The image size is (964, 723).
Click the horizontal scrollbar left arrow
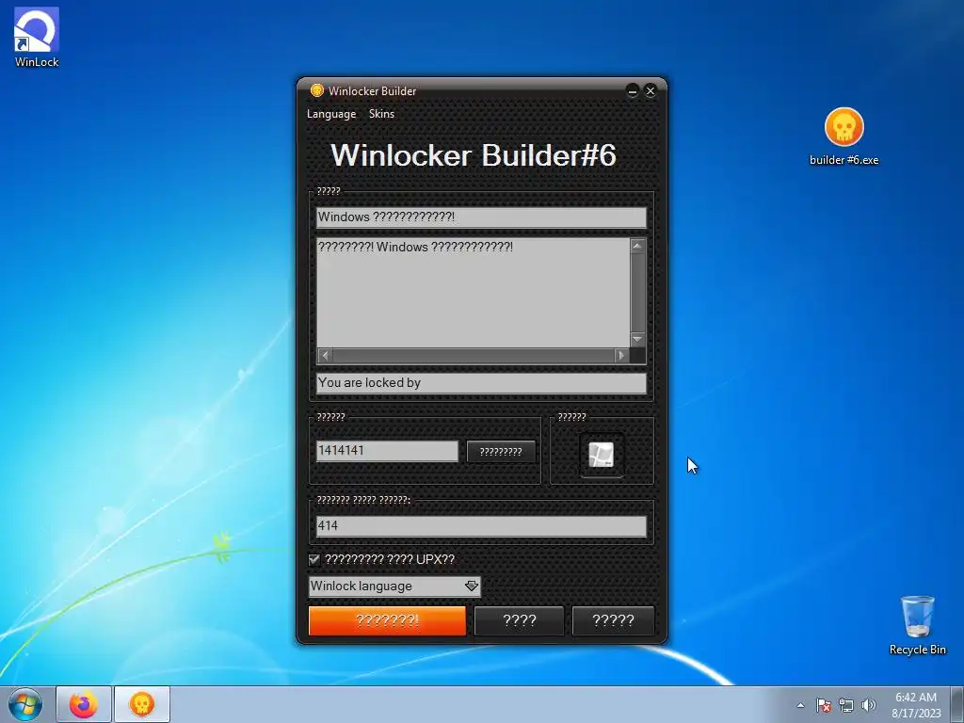[325, 355]
